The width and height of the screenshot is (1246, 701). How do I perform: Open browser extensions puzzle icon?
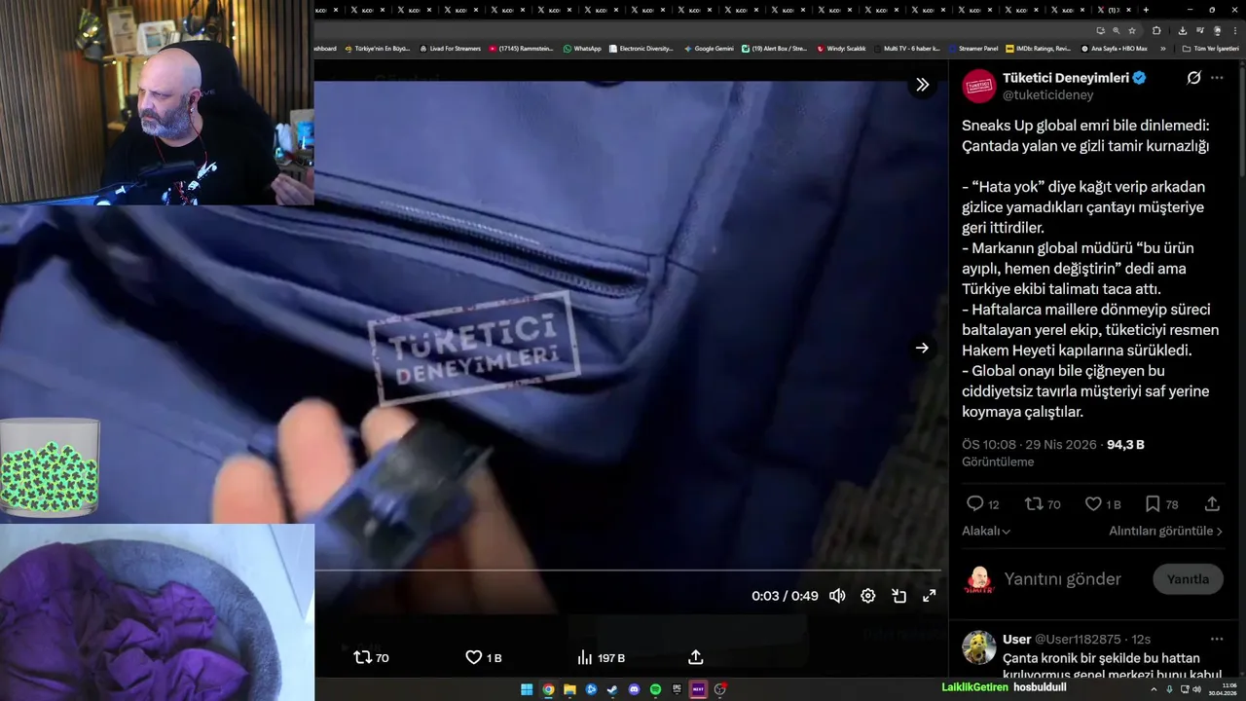click(x=1156, y=30)
